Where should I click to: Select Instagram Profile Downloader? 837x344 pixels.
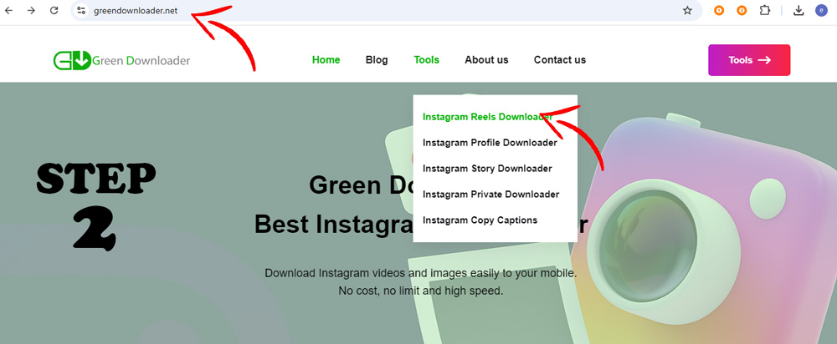(490, 143)
